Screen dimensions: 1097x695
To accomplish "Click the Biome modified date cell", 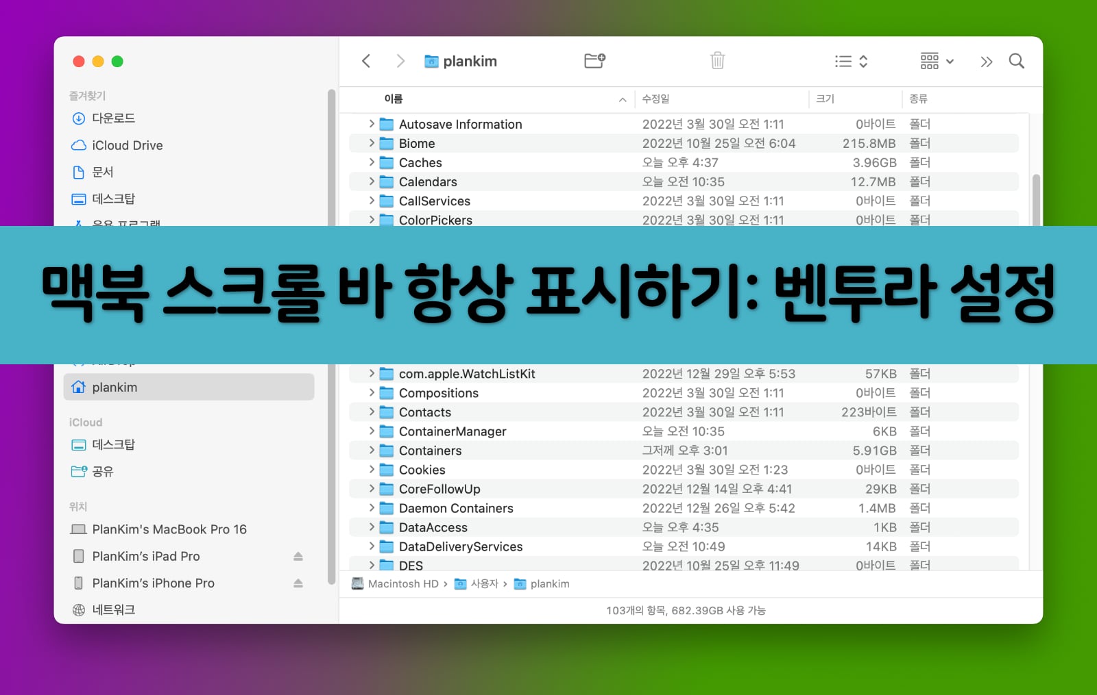I will (719, 143).
